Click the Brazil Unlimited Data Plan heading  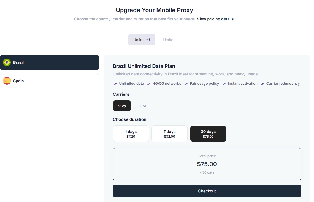click(144, 66)
